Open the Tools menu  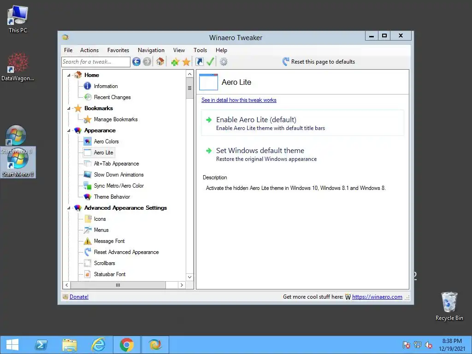tap(200, 50)
